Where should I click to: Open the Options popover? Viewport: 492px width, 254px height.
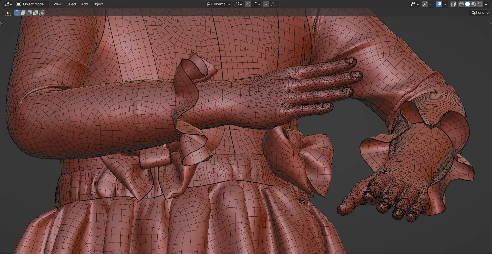480,13
